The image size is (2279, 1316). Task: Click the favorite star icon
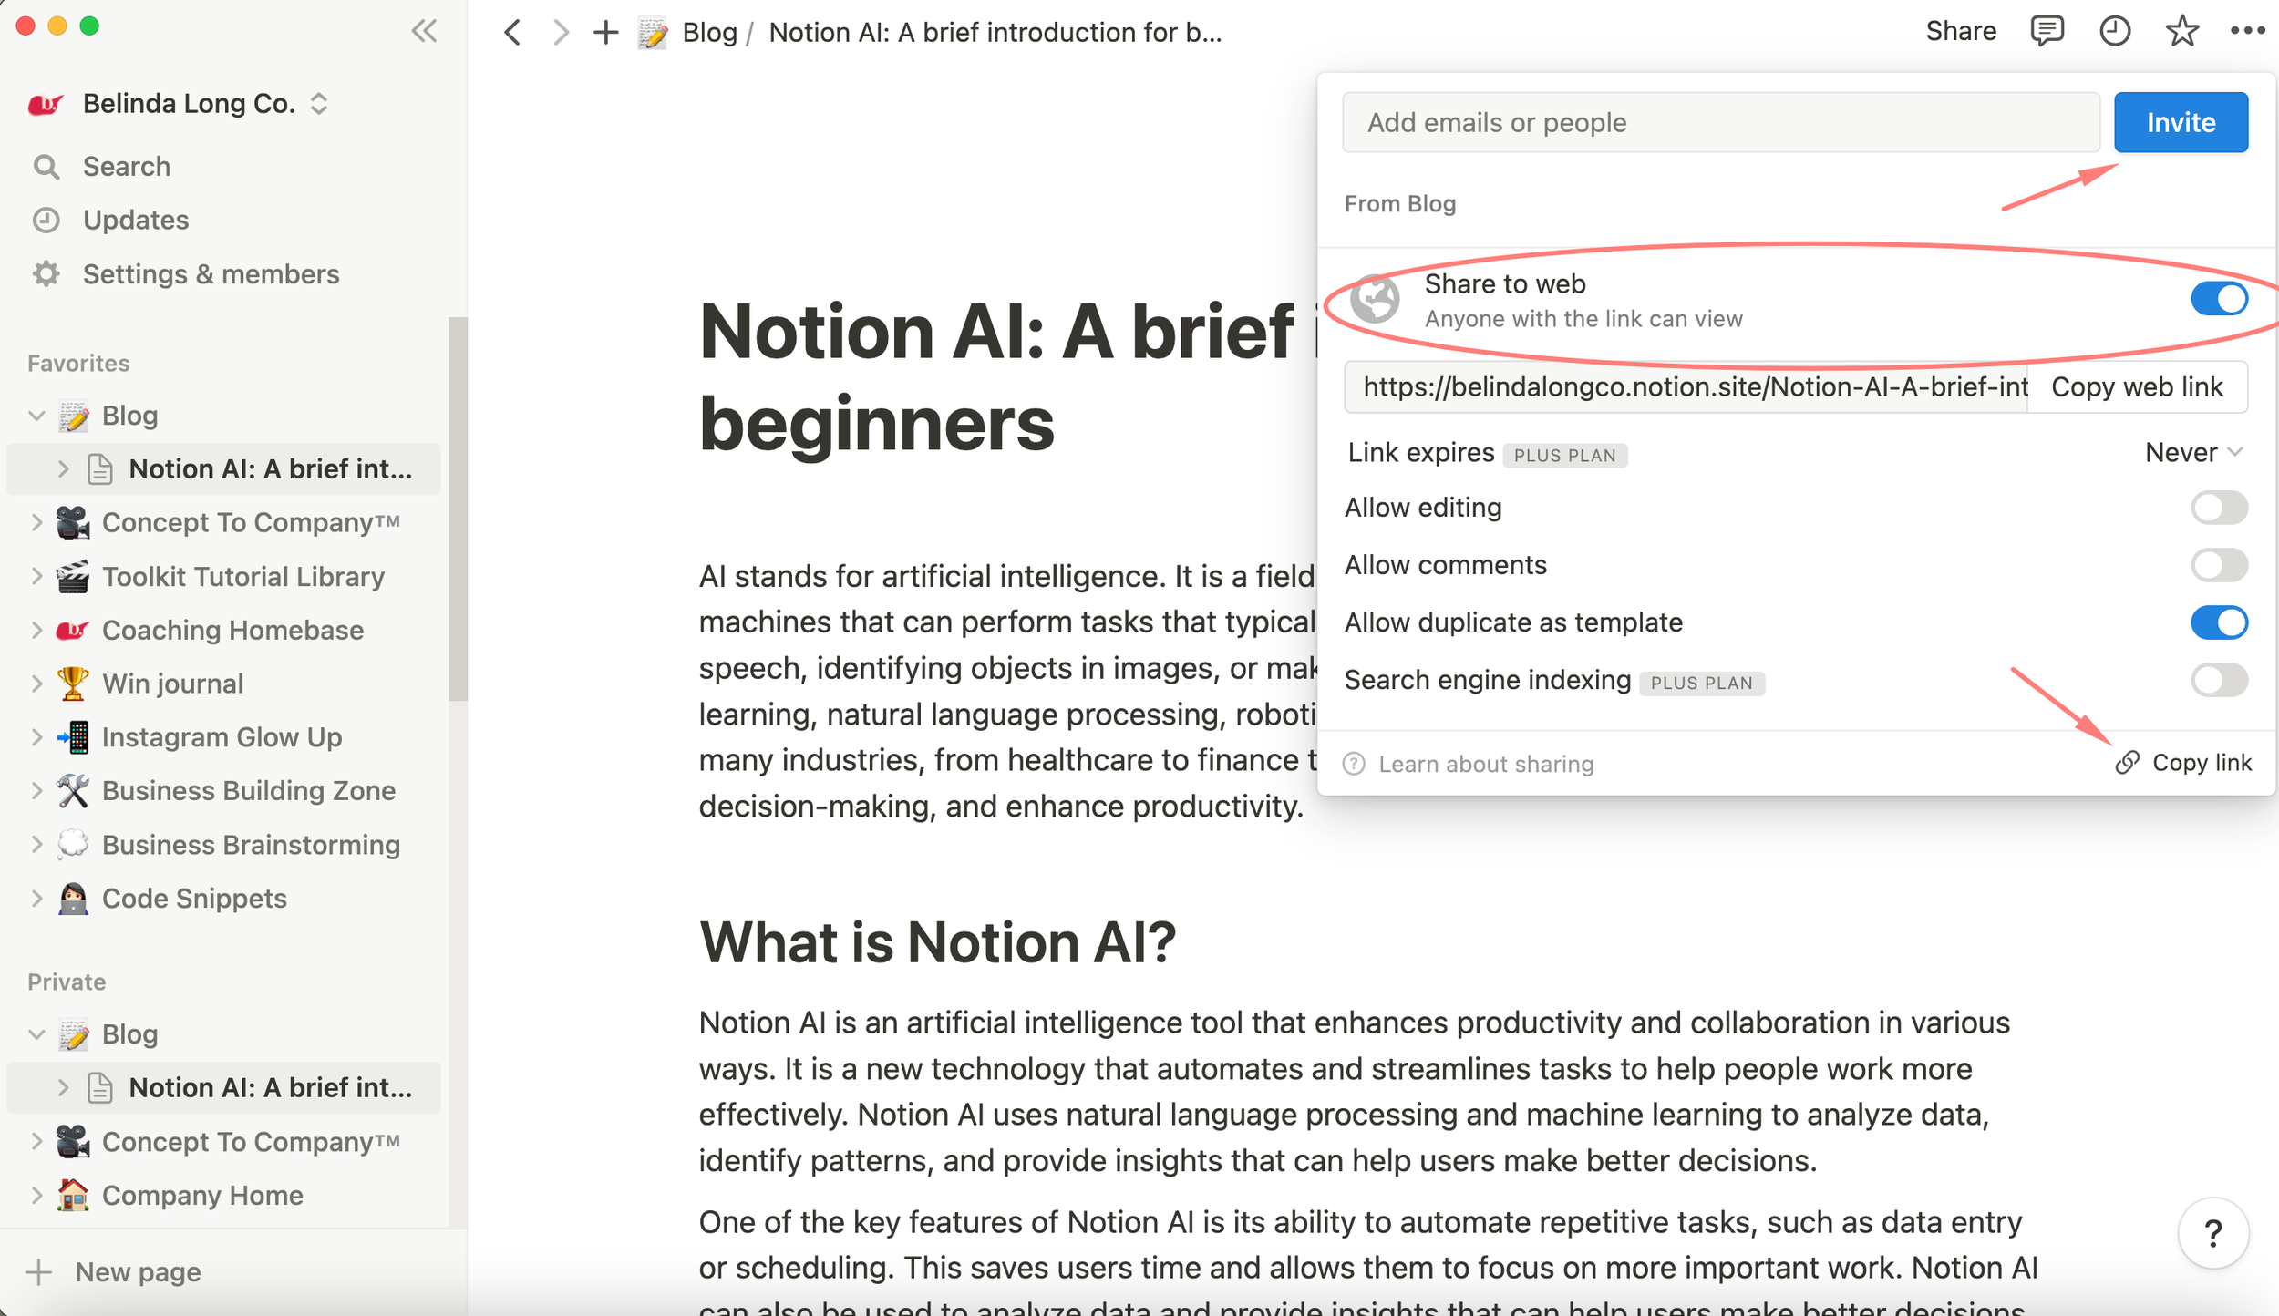point(2181,31)
